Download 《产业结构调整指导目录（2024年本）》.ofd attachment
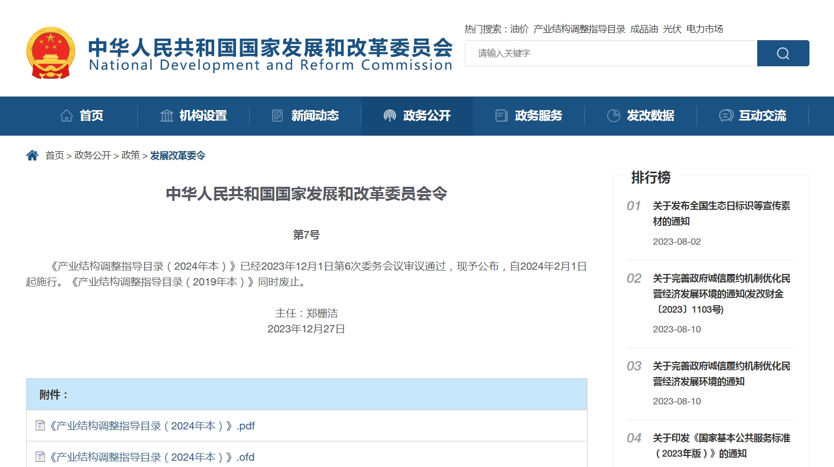The image size is (834, 467). 152,457
